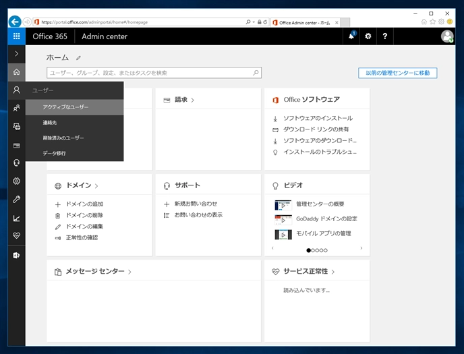This screenshot has width=464, height=354.
Task: Expand the left navigation pane arrow
Action: (17, 54)
